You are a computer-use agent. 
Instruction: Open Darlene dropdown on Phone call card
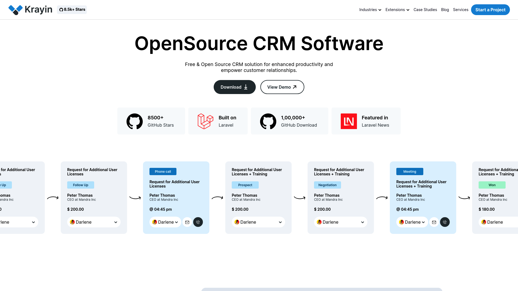(x=165, y=222)
